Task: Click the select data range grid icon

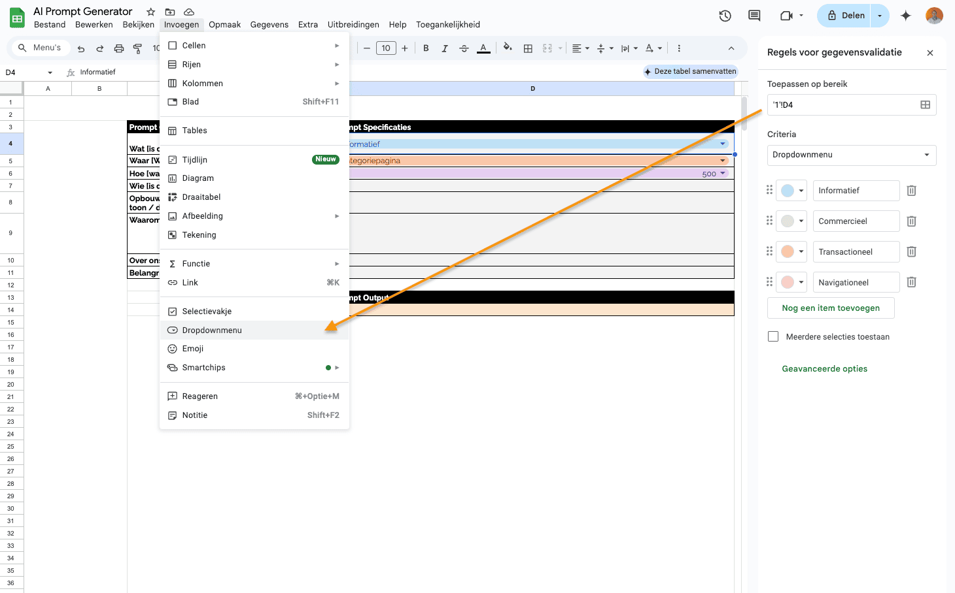Action: (x=925, y=105)
